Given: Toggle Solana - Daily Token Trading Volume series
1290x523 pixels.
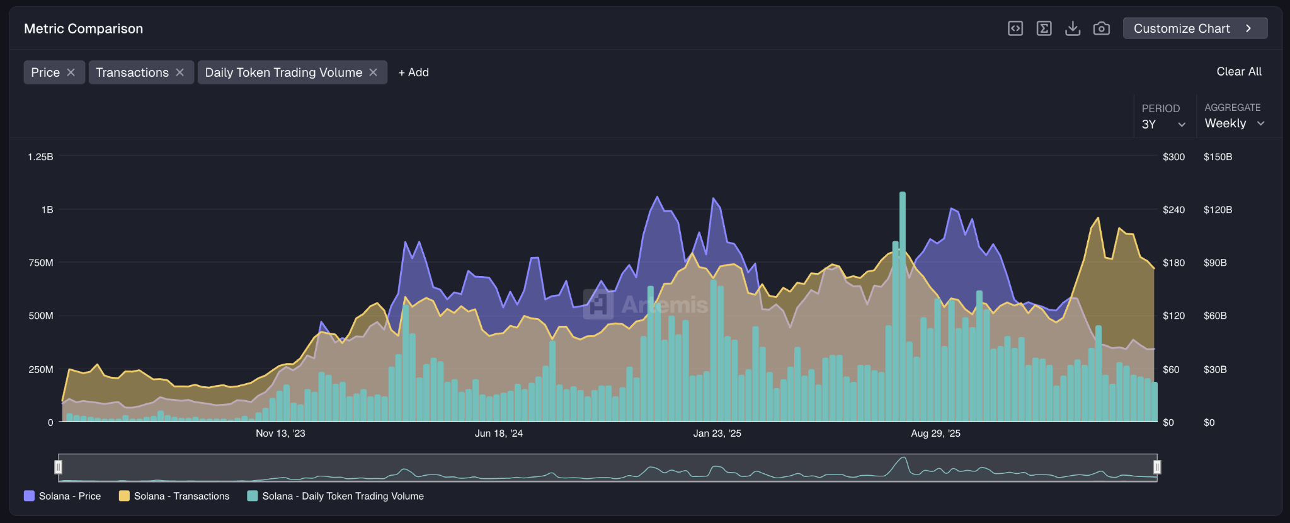Looking at the screenshot, I should coord(336,496).
